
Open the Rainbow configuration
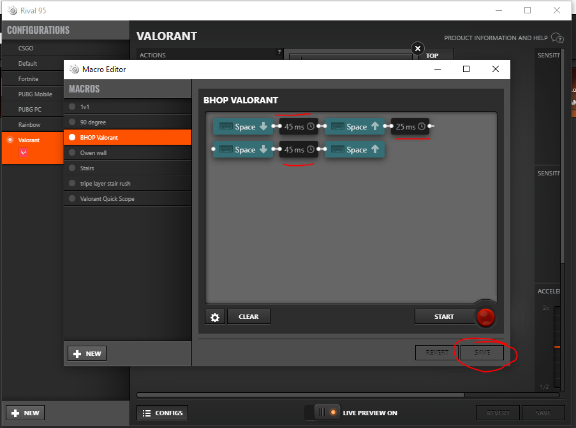[33, 125]
